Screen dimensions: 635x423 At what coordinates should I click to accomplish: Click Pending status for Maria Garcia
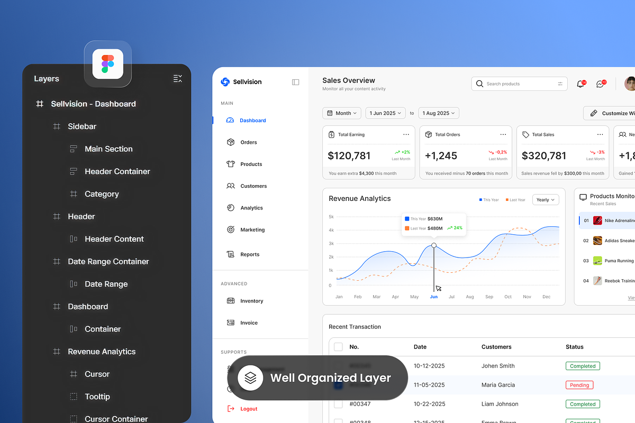point(579,385)
